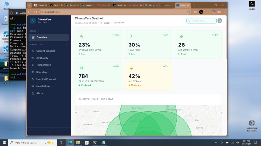Open the Windows Start menu
This screenshot has height=146, width=261.
coord(4,142)
